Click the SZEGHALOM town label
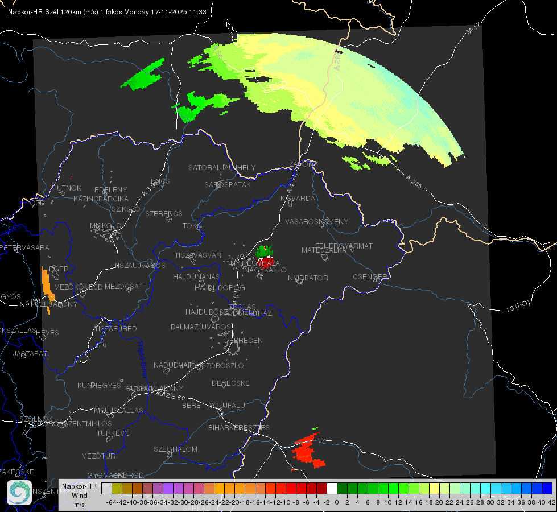The width and height of the screenshot is (557, 512). point(175,449)
